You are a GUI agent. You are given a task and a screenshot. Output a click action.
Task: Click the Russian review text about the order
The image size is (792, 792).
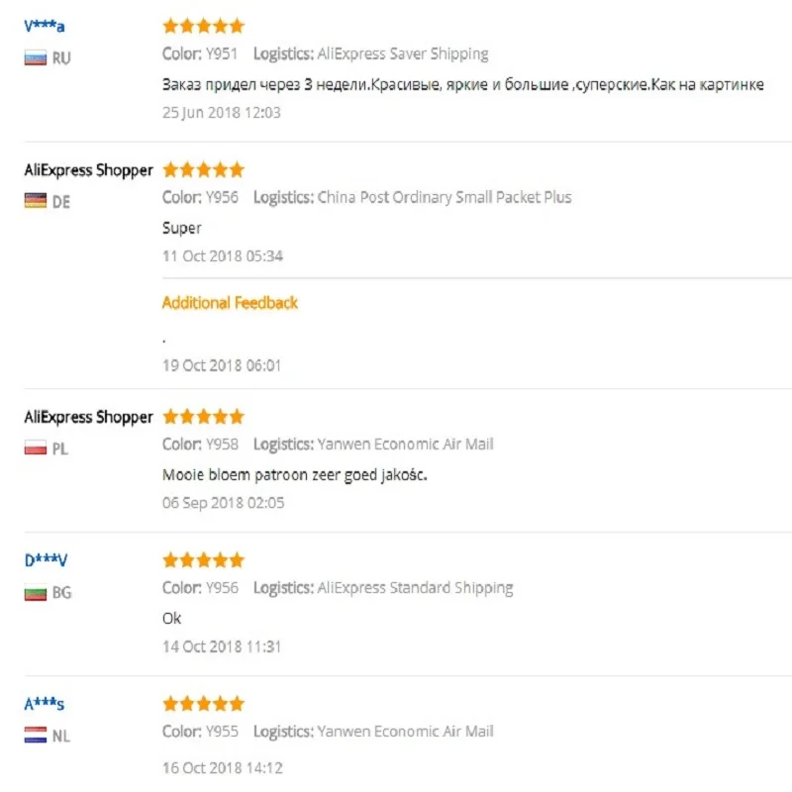click(x=462, y=84)
